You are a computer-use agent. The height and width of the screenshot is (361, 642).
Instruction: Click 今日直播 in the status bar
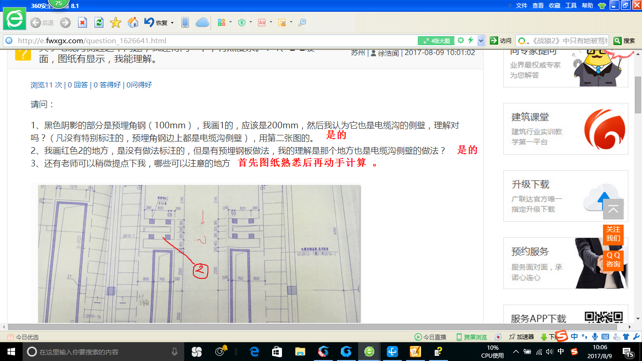click(430, 337)
